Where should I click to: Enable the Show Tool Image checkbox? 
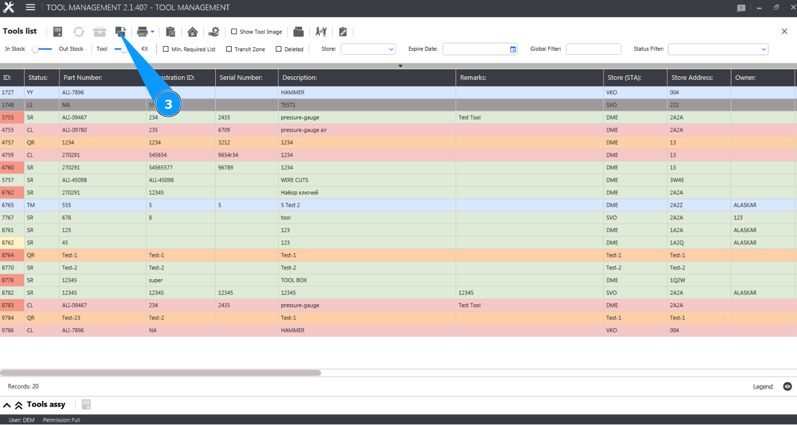click(234, 32)
